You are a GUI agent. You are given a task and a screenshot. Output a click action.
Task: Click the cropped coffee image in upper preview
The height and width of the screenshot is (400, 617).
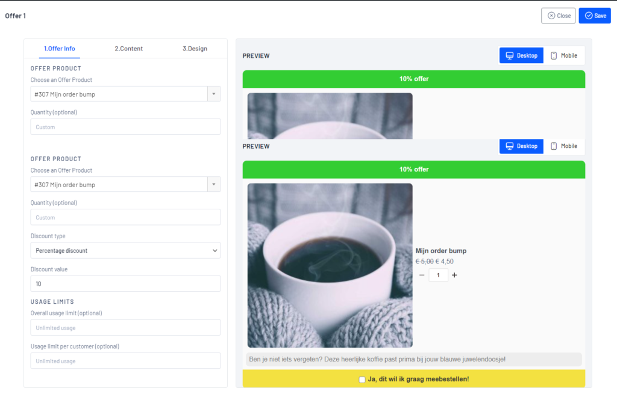click(x=330, y=116)
